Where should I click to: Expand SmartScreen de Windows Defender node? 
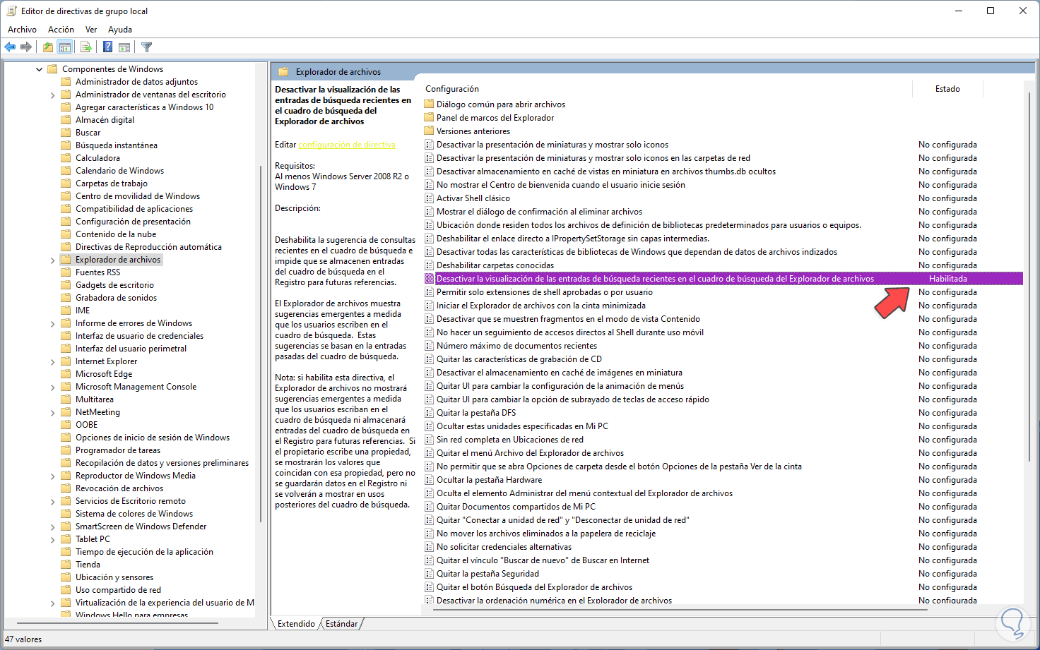click(52, 526)
